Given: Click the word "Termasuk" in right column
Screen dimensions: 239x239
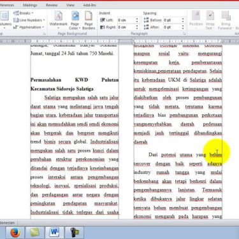Looking at the screenshot, I should pyautogui.click(x=212, y=190).
